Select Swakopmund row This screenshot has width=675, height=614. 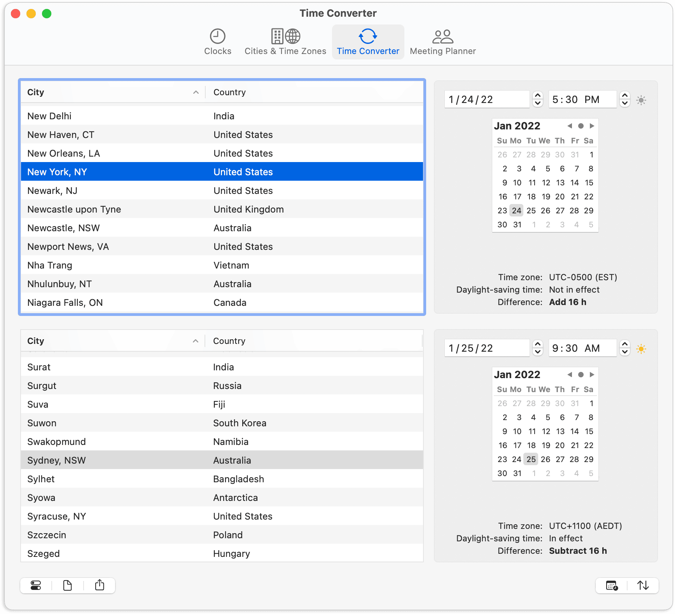click(222, 441)
